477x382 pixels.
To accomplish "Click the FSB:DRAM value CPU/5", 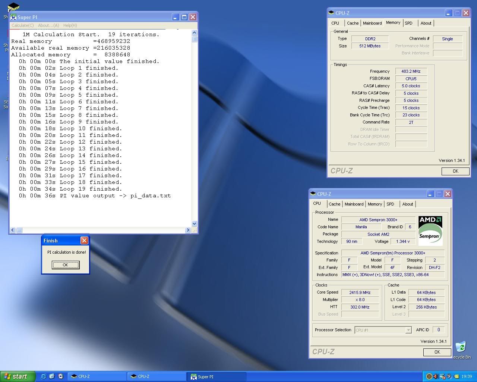I will (411, 79).
